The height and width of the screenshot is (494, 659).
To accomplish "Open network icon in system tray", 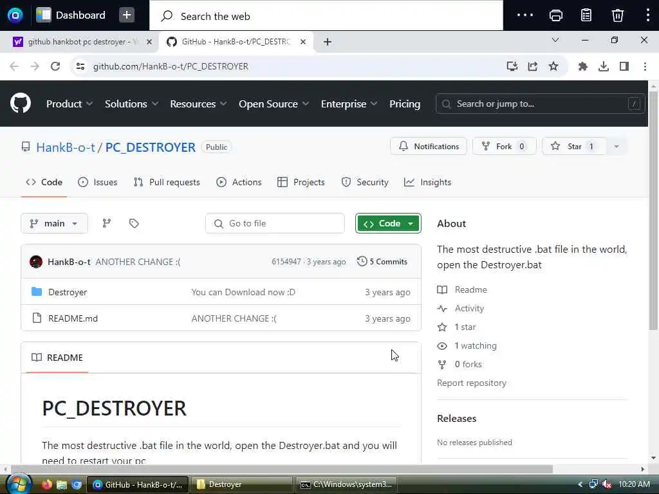I will 593,484.
